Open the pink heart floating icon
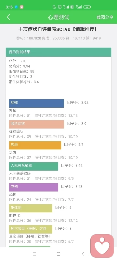The width and height of the screenshot is (117, 261). 102,246
